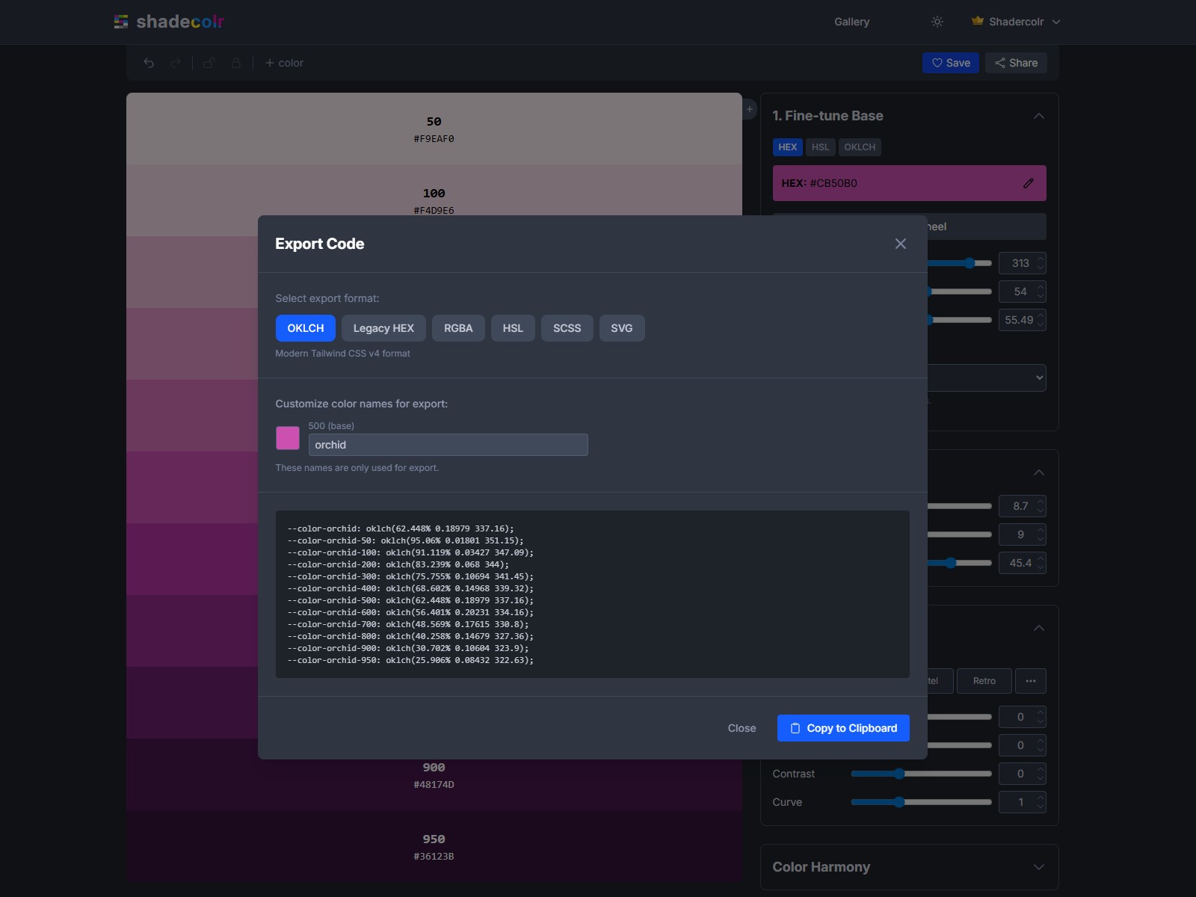Click the Redo icon in the toolbar
This screenshot has width=1196, height=897.
pyautogui.click(x=176, y=63)
